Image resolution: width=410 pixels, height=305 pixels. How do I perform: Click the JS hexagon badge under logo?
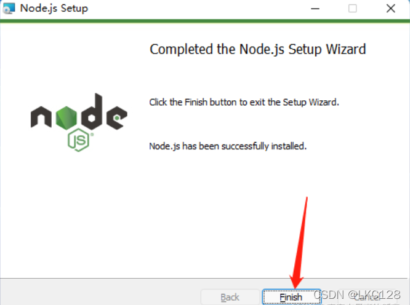pyautogui.click(x=78, y=140)
